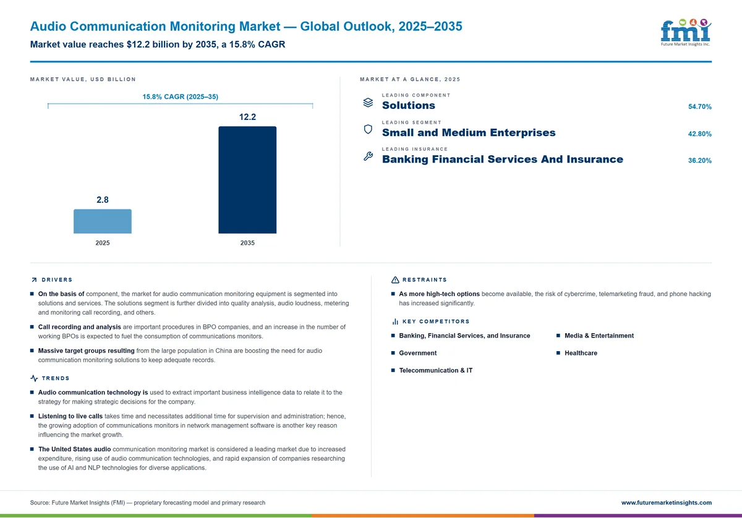742x518 pixels.
Task: Click the bullet starting On the basis of
Action: [x=190, y=303]
